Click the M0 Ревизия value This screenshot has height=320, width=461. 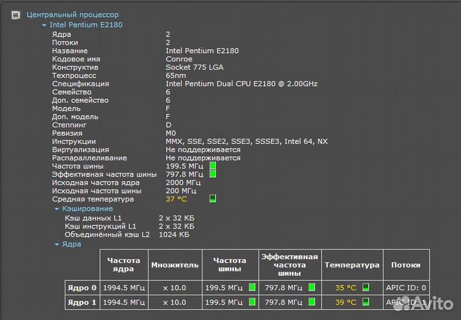click(171, 133)
